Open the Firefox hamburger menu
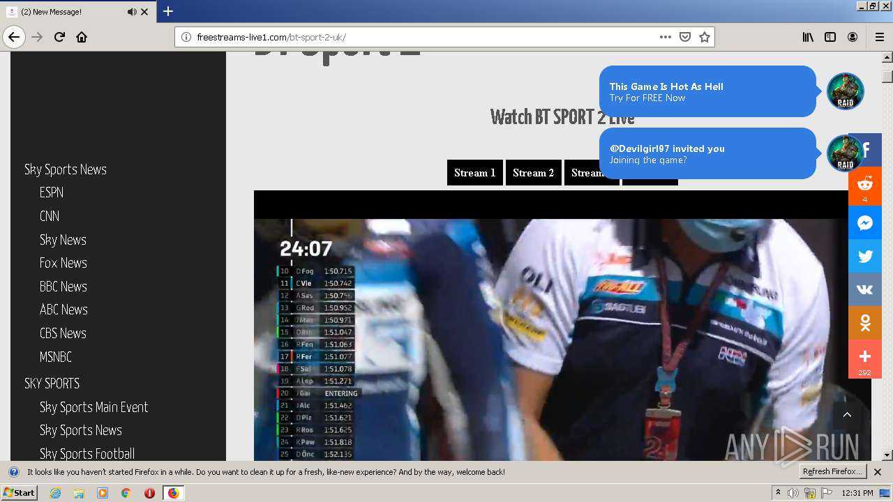The width and height of the screenshot is (893, 502). click(880, 37)
